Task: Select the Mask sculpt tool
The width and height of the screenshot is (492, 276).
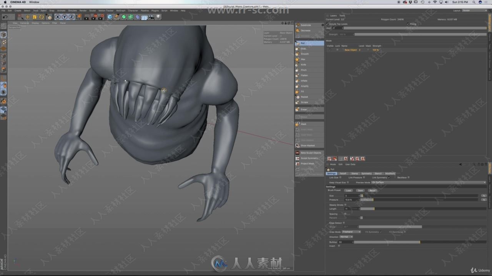Action: 309,124
